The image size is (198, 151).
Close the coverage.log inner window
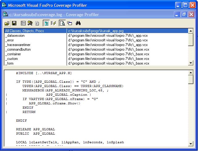[x=191, y=15]
